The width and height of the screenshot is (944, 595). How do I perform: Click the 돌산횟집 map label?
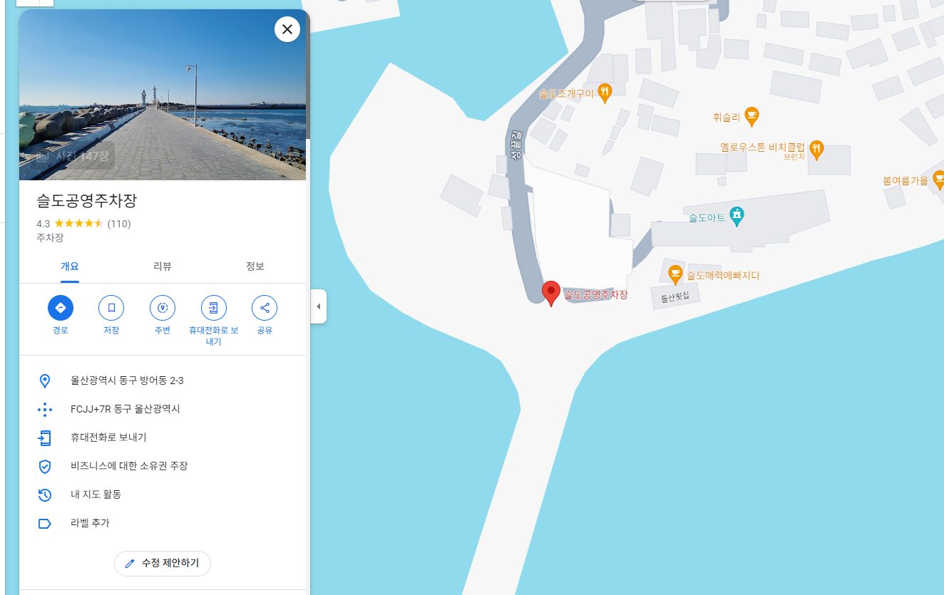click(675, 296)
